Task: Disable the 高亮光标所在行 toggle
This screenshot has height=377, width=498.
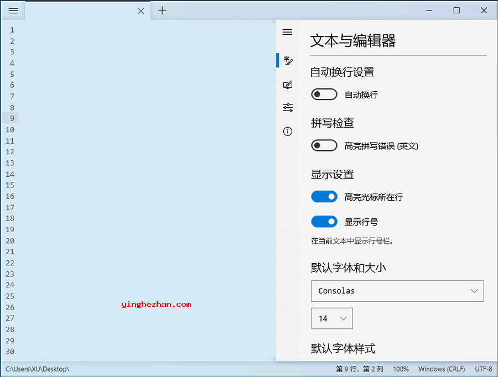Action: point(324,197)
